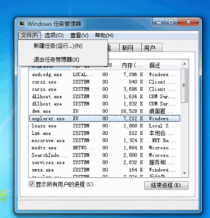This screenshot has width=210, height=218.
Task: Click the Local S... description cell
Action: point(162,126)
